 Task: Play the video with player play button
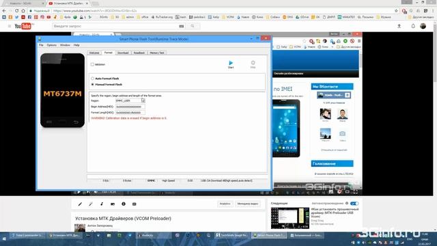pos(79,192)
